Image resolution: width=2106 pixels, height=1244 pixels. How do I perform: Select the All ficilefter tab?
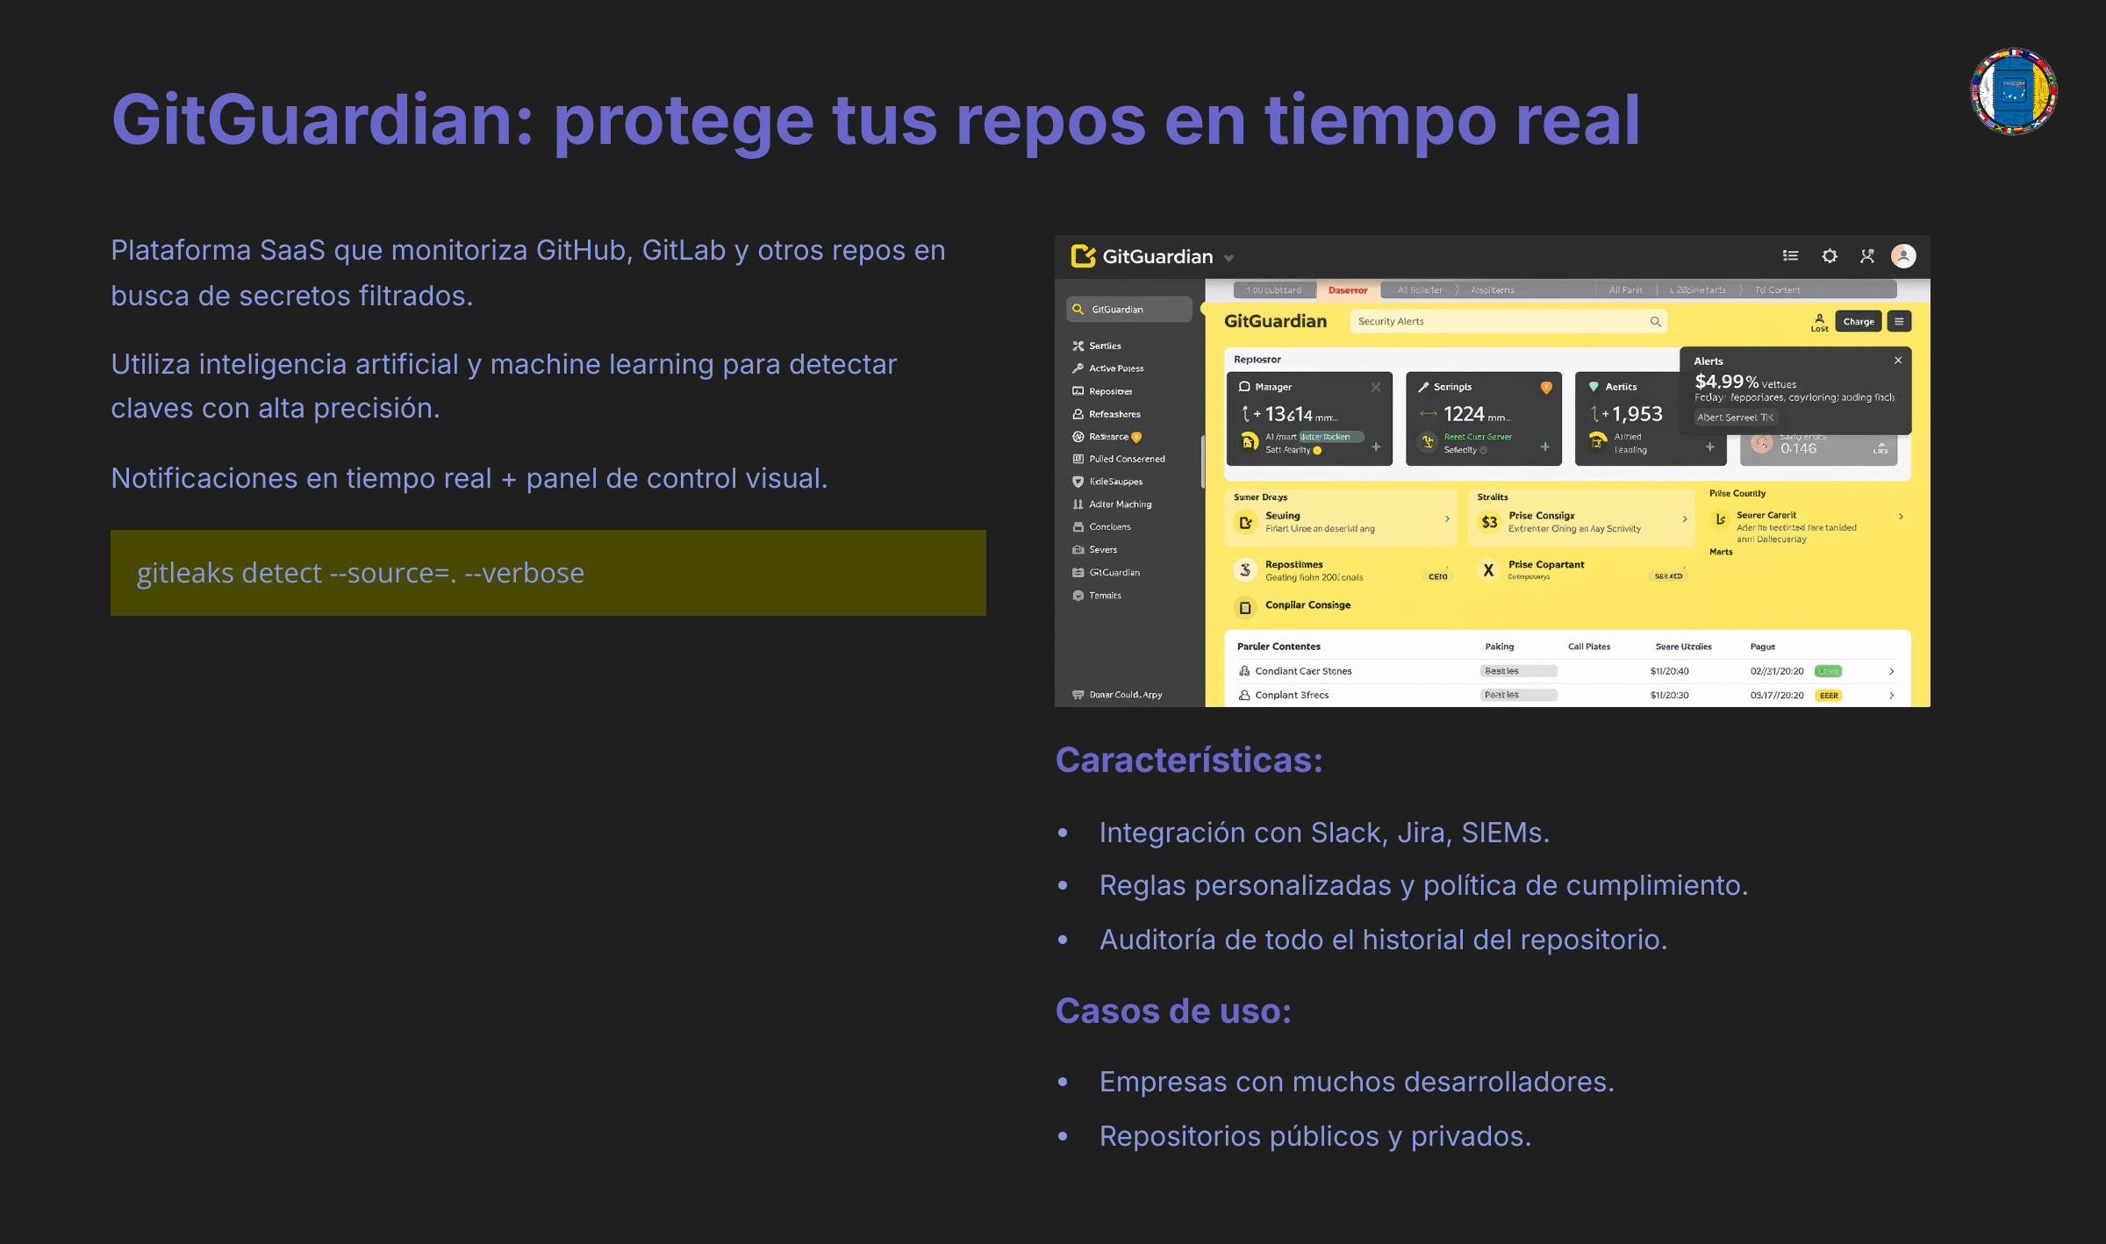[1420, 290]
